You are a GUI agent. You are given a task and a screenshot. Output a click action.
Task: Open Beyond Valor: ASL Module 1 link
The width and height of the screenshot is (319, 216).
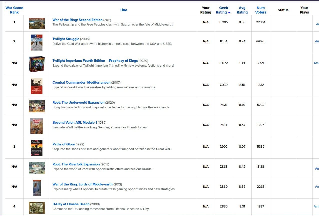pos(75,122)
